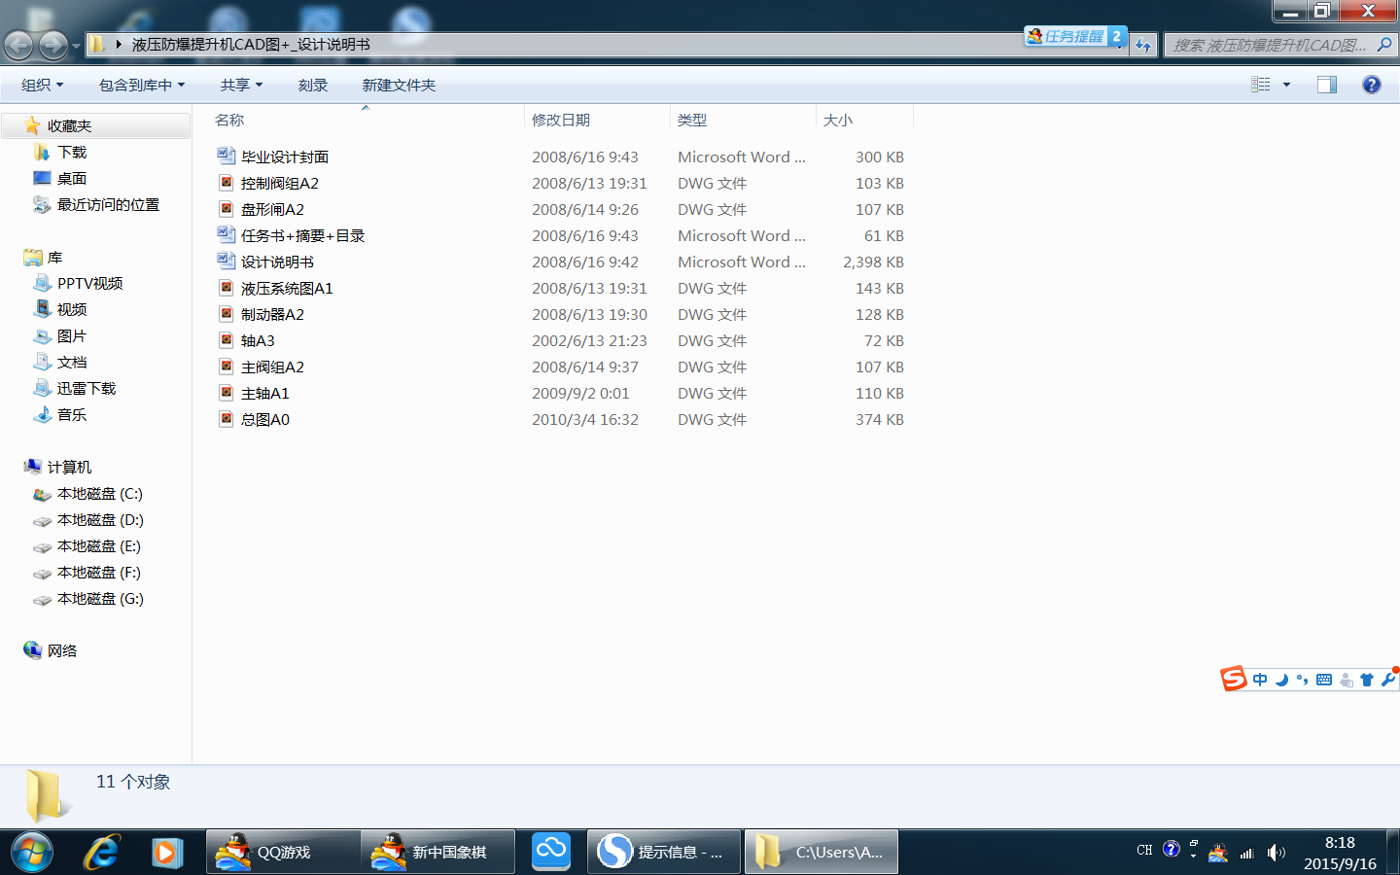Open the Sogou toolbox wrench icon

[x=1387, y=680]
